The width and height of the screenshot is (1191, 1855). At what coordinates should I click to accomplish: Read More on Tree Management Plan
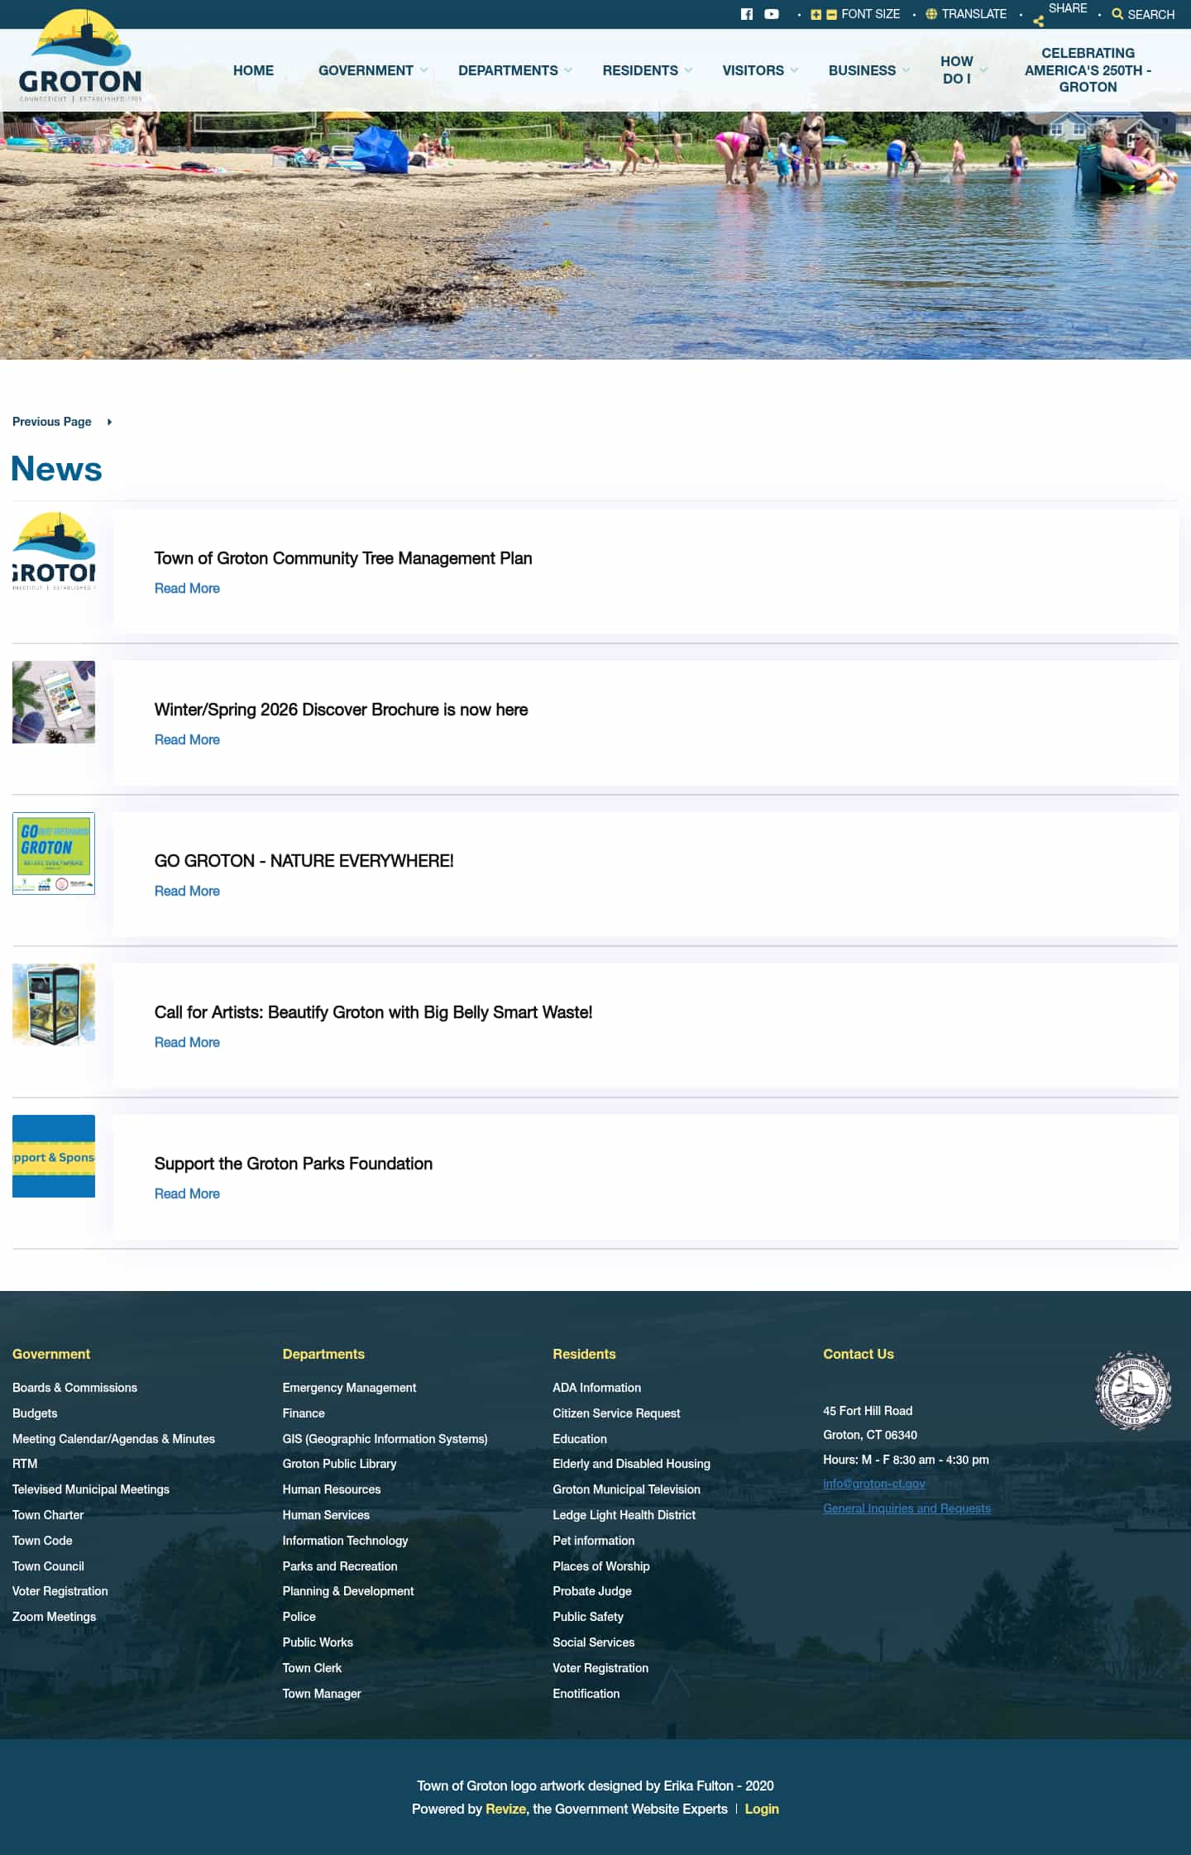[x=187, y=588]
